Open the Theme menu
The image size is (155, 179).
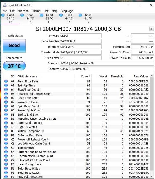pyautogui.click(x=36, y=11)
